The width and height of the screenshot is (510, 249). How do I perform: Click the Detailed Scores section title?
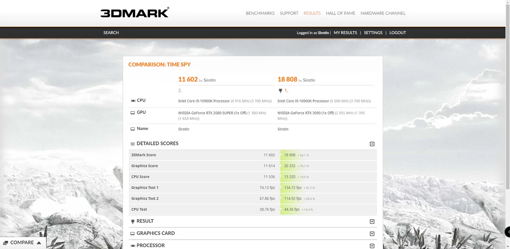[x=157, y=144]
